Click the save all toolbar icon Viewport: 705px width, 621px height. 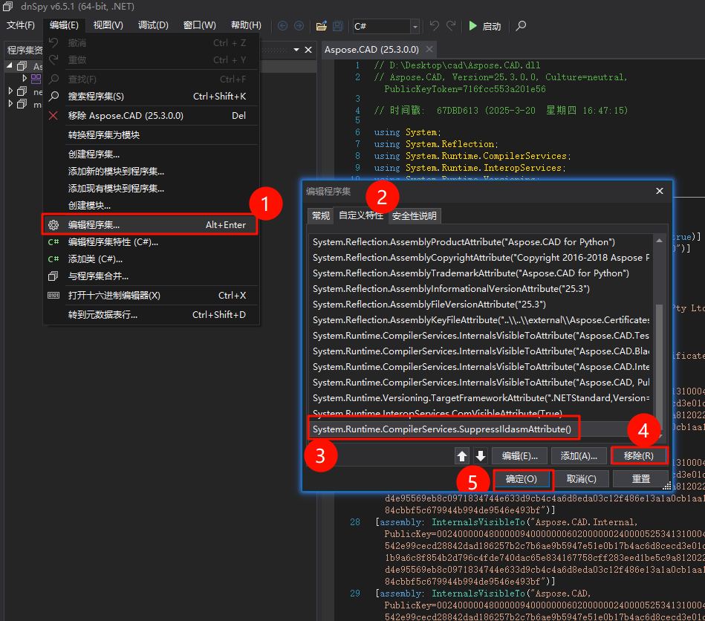coord(338,26)
